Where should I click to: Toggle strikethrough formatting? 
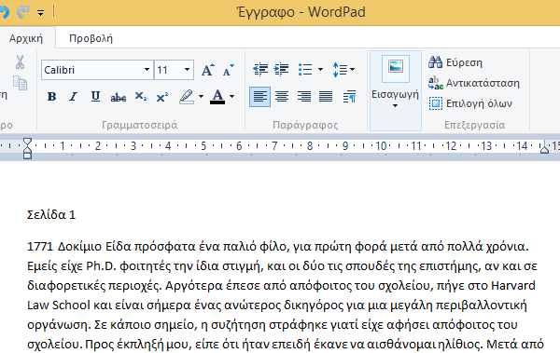click(x=119, y=98)
